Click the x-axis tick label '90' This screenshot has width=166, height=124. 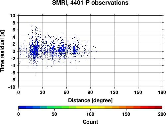coord(90,92)
